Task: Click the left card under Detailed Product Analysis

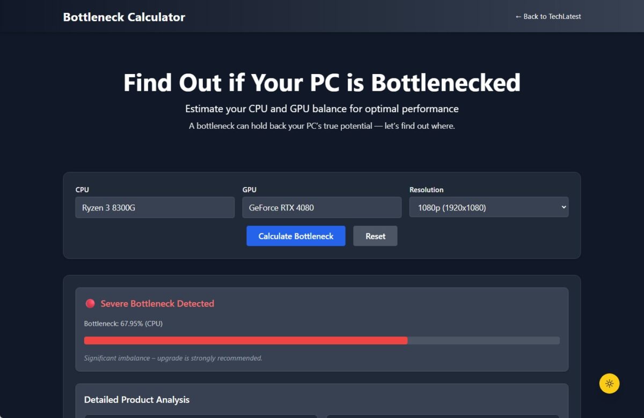Action: pyautogui.click(x=201, y=416)
